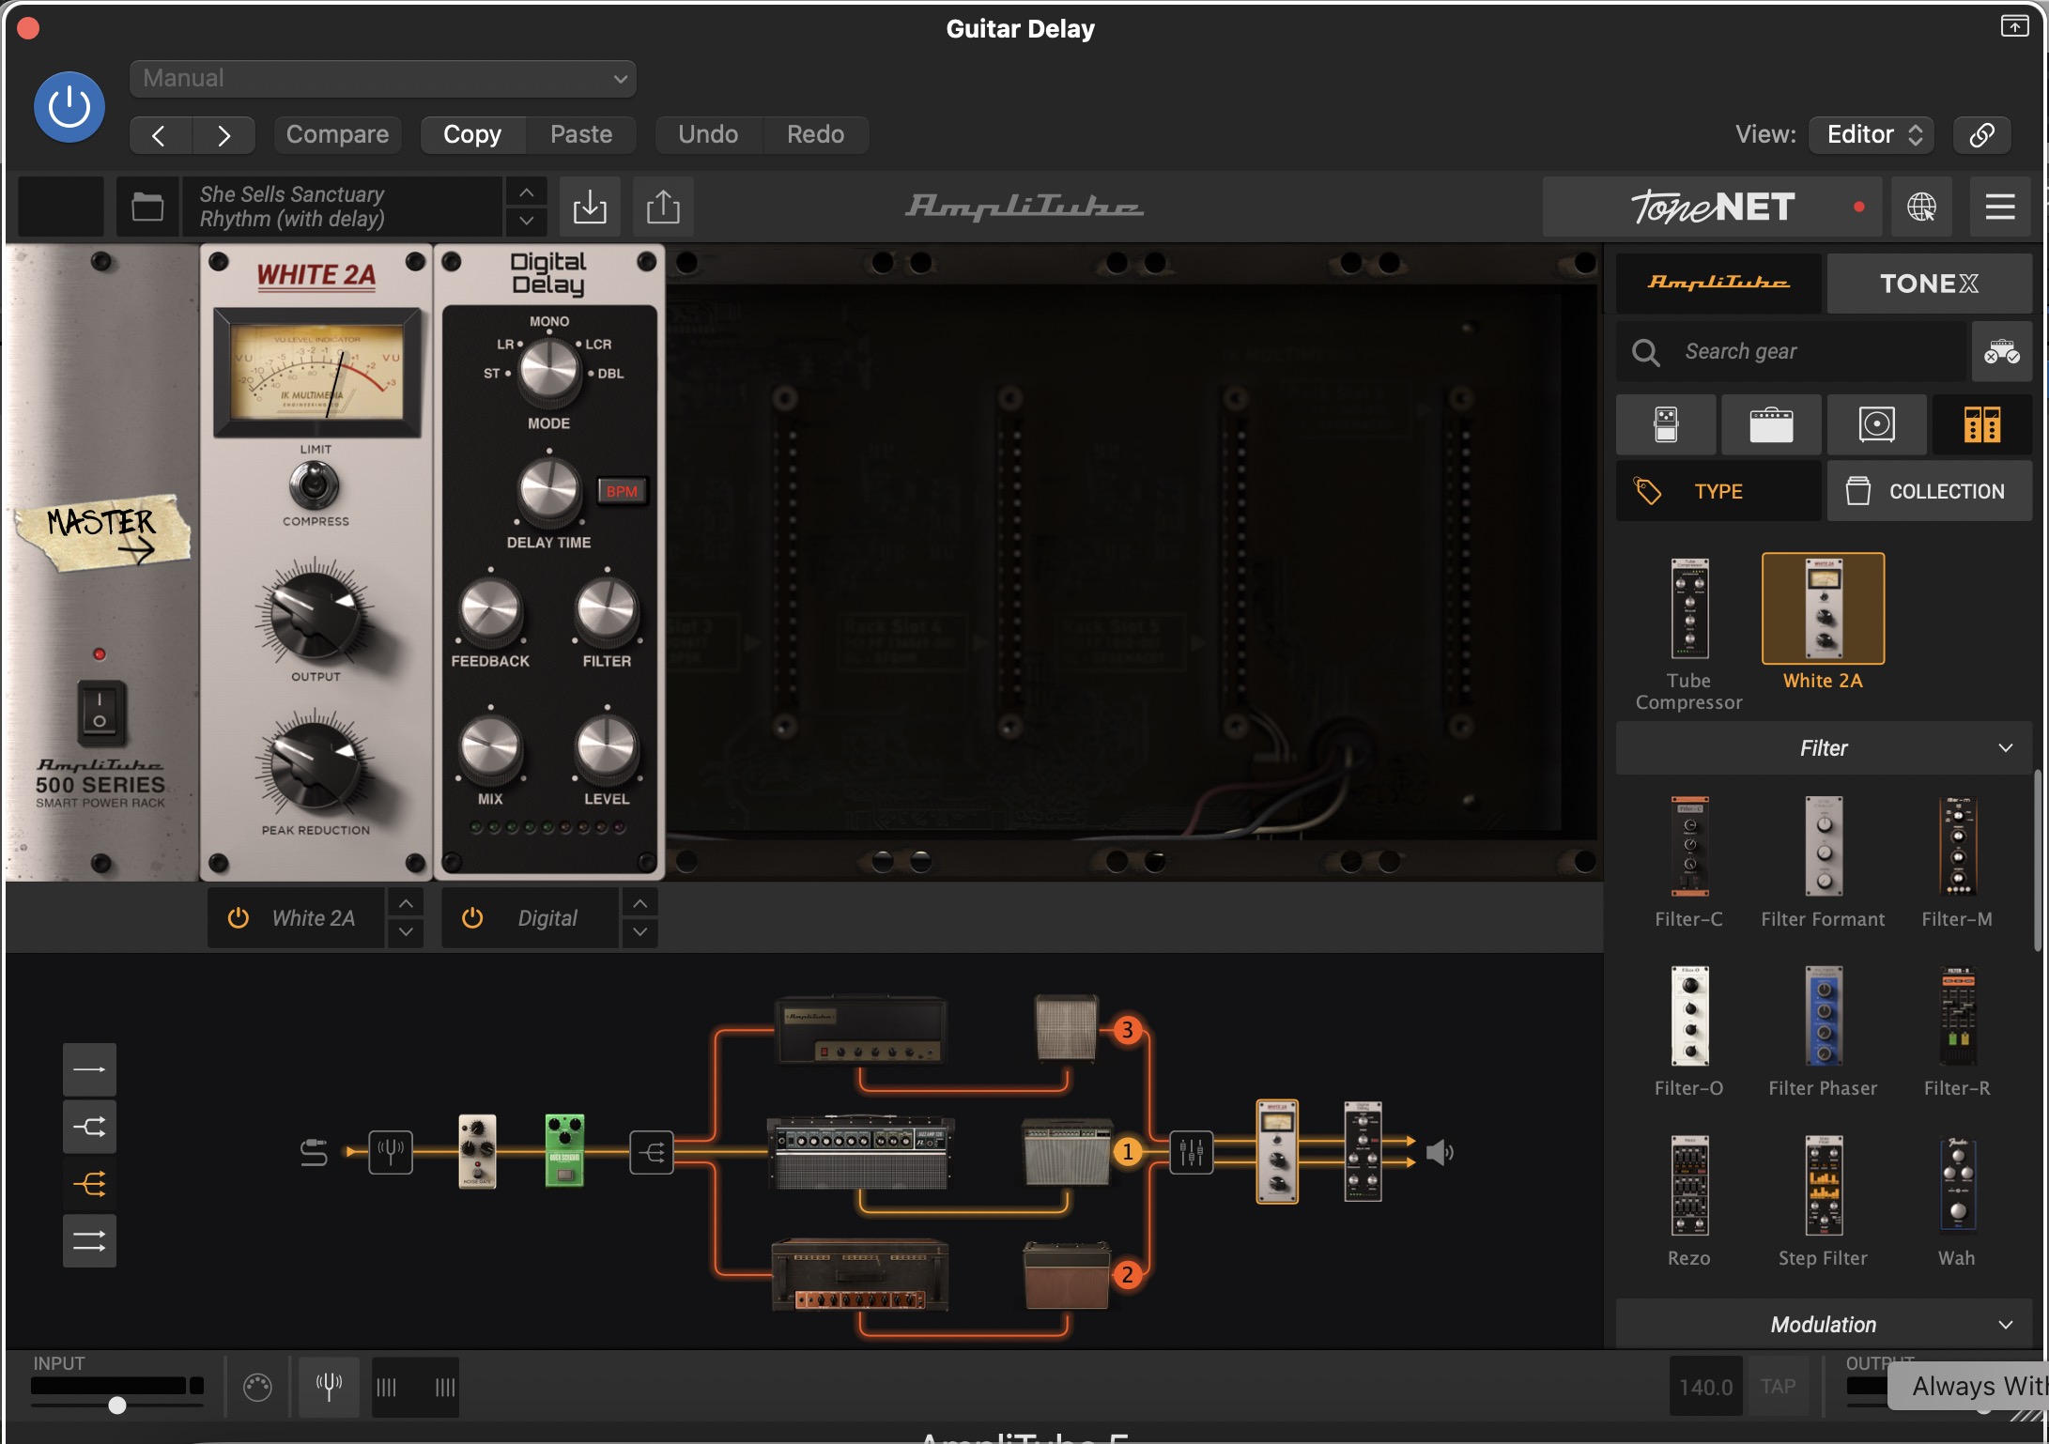2049x1444 pixels.
Task: Click White 2A slot up arrow
Action: point(406,903)
